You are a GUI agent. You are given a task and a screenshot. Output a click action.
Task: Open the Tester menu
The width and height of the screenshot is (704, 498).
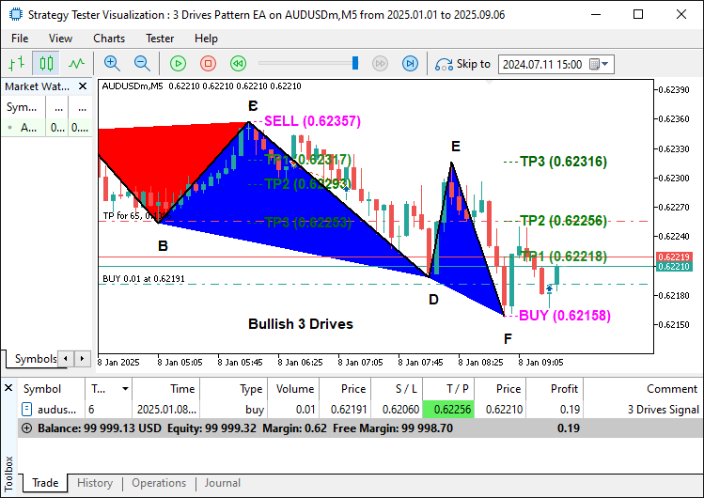[160, 39]
